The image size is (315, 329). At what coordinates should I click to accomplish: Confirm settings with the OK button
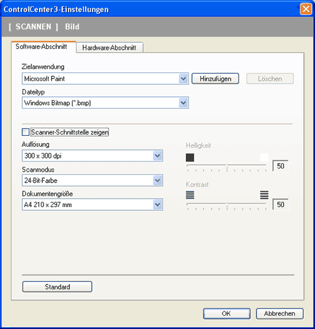pyautogui.click(x=227, y=313)
